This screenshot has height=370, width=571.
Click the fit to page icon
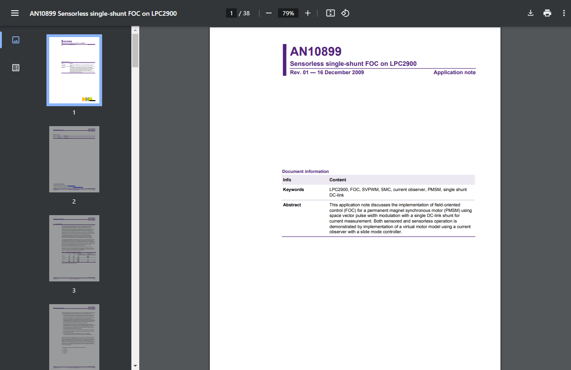click(331, 13)
